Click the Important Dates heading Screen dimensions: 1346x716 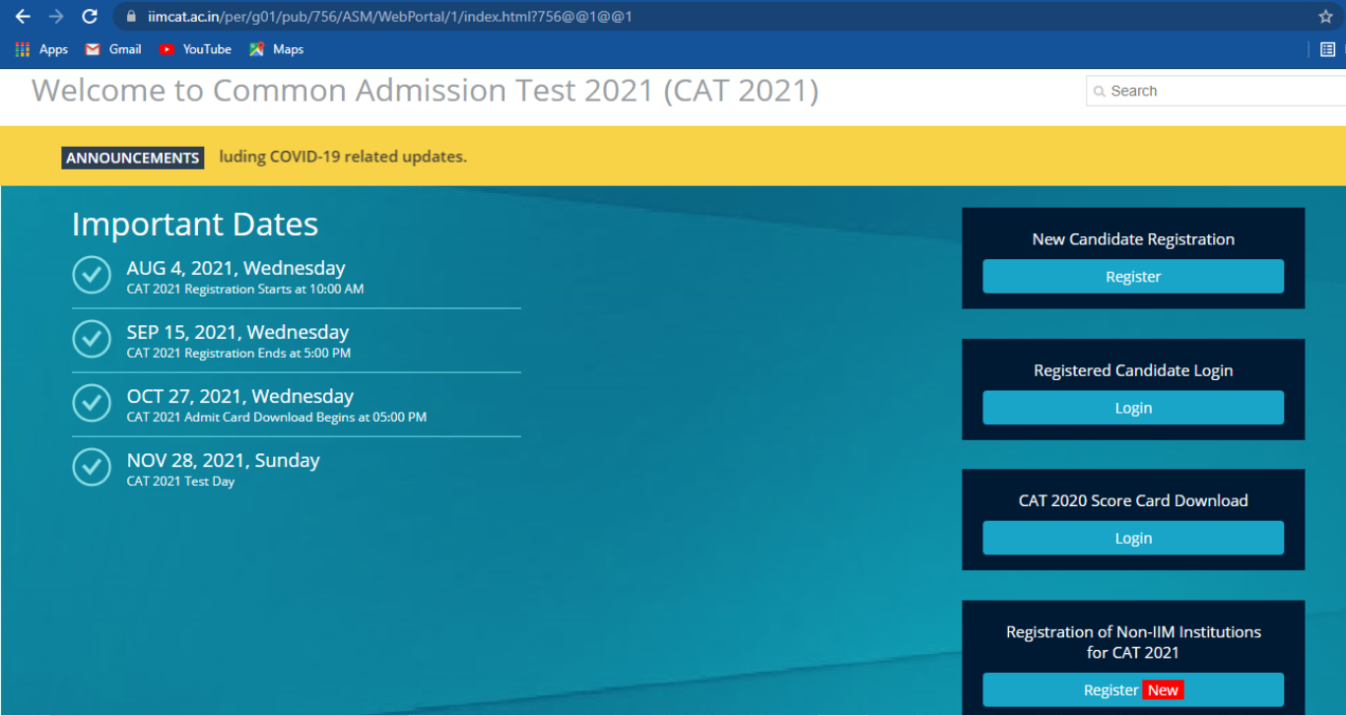[x=195, y=225]
